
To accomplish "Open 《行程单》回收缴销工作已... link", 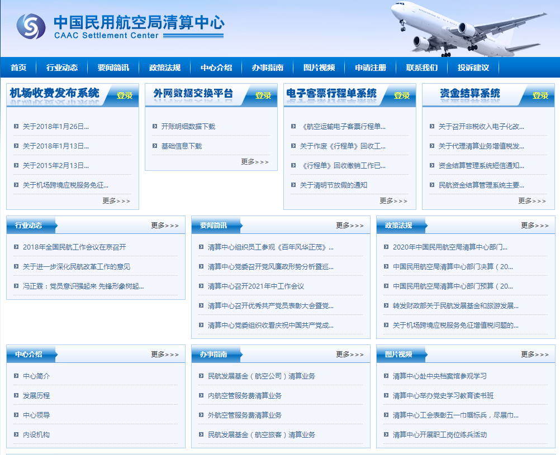I will pyautogui.click(x=343, y=166).
